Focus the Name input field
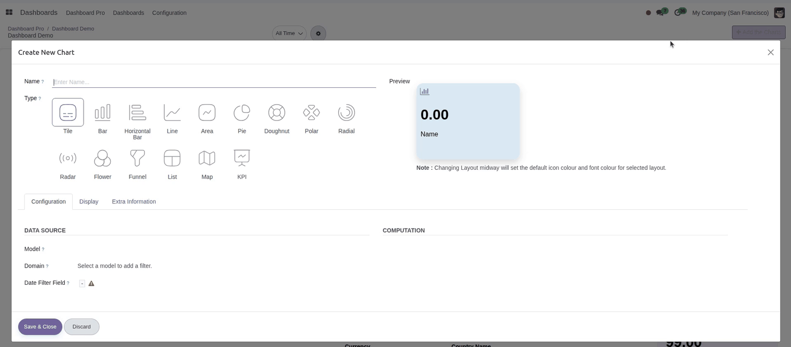 (x=214, y=82)
